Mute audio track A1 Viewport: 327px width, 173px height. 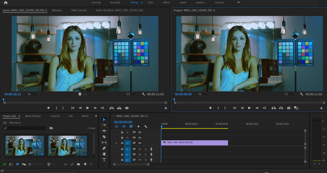coord(140,149)
